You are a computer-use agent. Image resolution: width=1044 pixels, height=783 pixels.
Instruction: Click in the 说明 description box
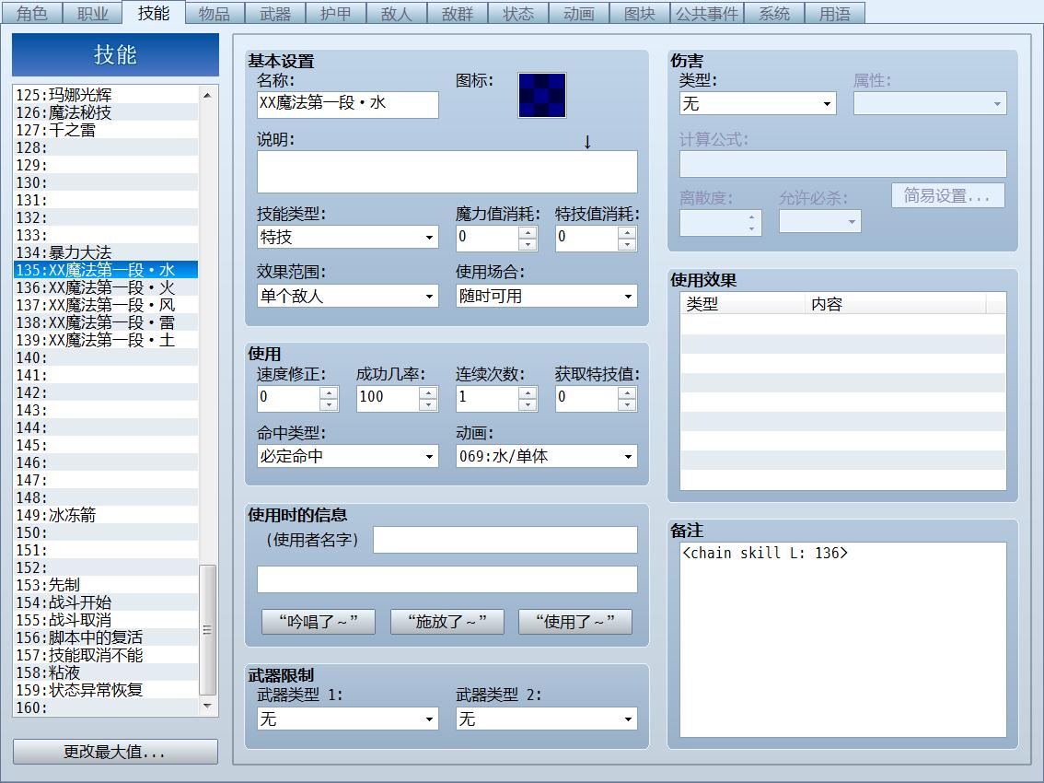[447, 172]
